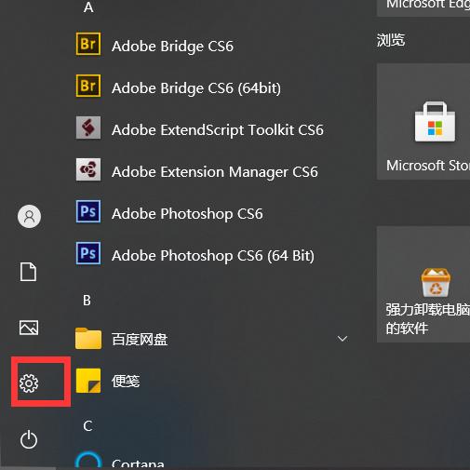Click the 百度网盘 folder icon
The height and width of the screenshot is (470, 470).
[x=88, y=338]
